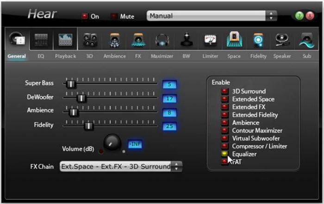
Task: Open the Limiter meter icon
Action: pos(210,41)
